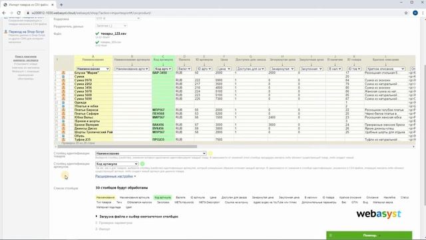Click the product icon in the Сумка 5078 row
Image resolution: width=426 pixels, height=240 pixels.
click(x=63, y=91)
